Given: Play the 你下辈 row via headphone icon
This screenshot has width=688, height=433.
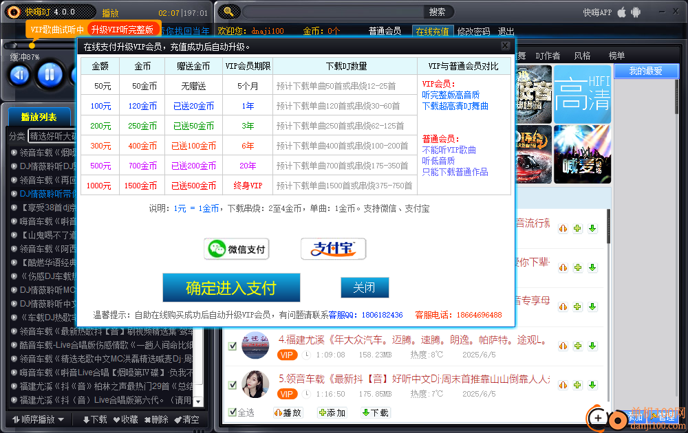Looking at the screenshot, I should (563, 267).
